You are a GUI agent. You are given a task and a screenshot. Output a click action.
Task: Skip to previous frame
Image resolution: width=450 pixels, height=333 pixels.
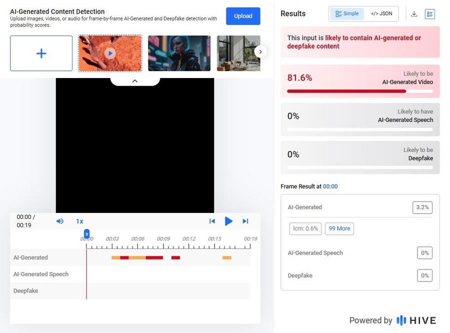pyautogui.click(x=212, y=221)
